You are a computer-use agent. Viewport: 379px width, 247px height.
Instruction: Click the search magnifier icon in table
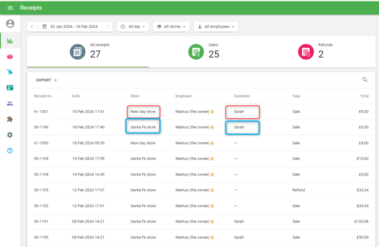coord(365,80)
